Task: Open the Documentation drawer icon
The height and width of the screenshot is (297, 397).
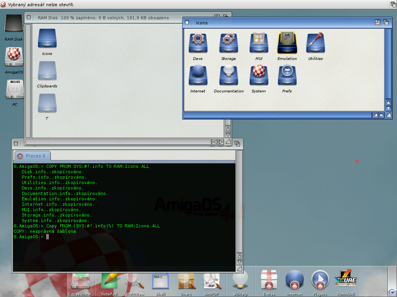Action: click(228, 76)
